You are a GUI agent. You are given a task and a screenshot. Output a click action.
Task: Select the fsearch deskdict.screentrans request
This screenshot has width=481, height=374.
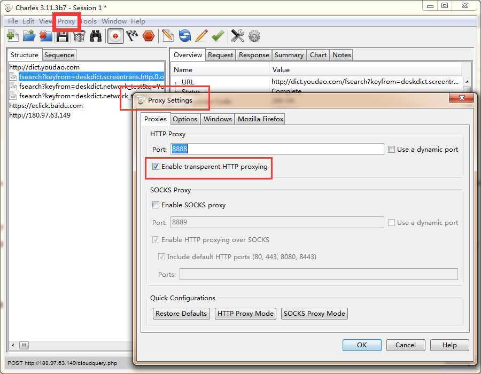[x=91, y=76]
